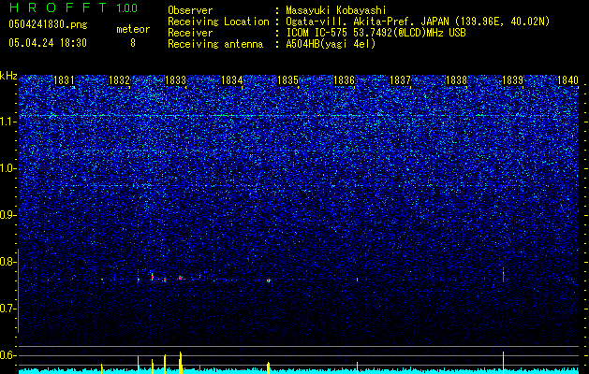
Task: Click the 1832 time marker
Action: [120, 80]
